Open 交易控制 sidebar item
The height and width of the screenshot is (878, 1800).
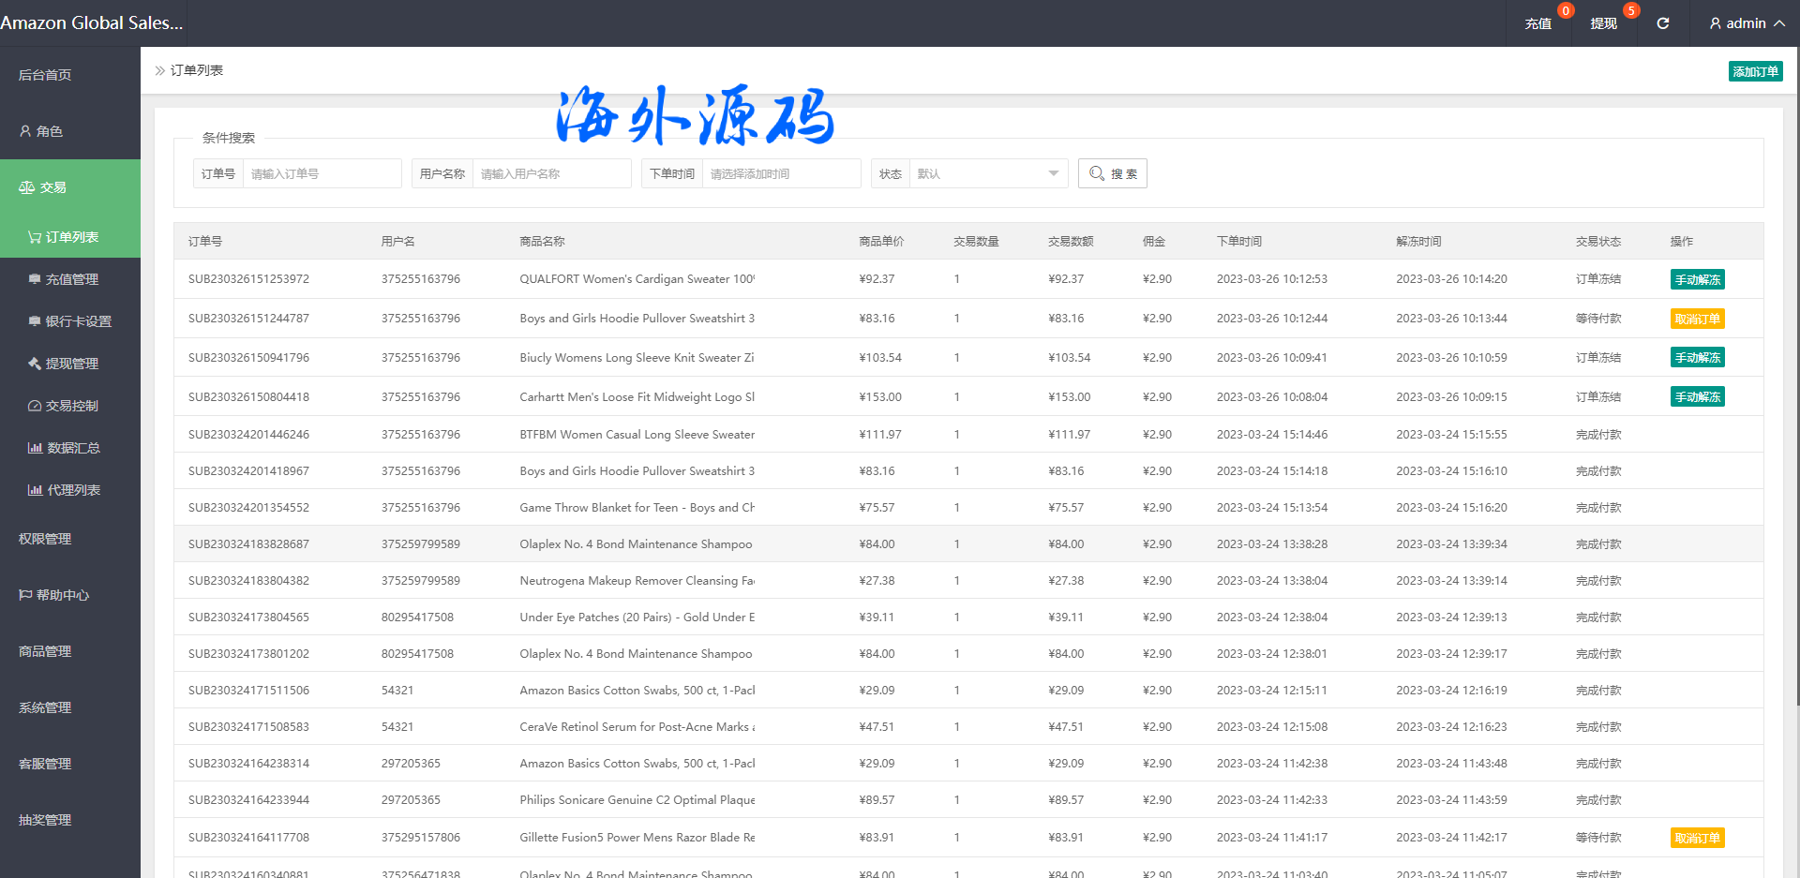point(71,406)
